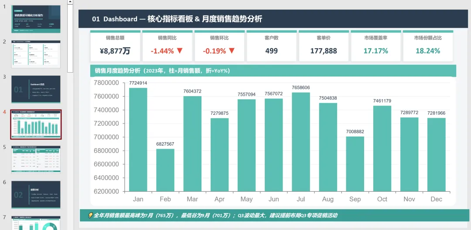
Task: Select slide 6 section 02 thumbnail
Action: [x=36, y=195]
